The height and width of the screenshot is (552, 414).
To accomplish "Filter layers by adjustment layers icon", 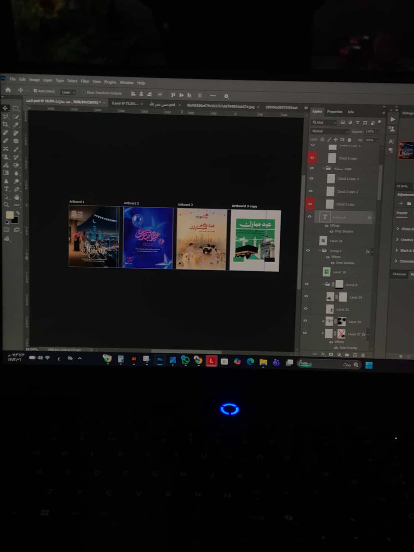I will (350, 123).
